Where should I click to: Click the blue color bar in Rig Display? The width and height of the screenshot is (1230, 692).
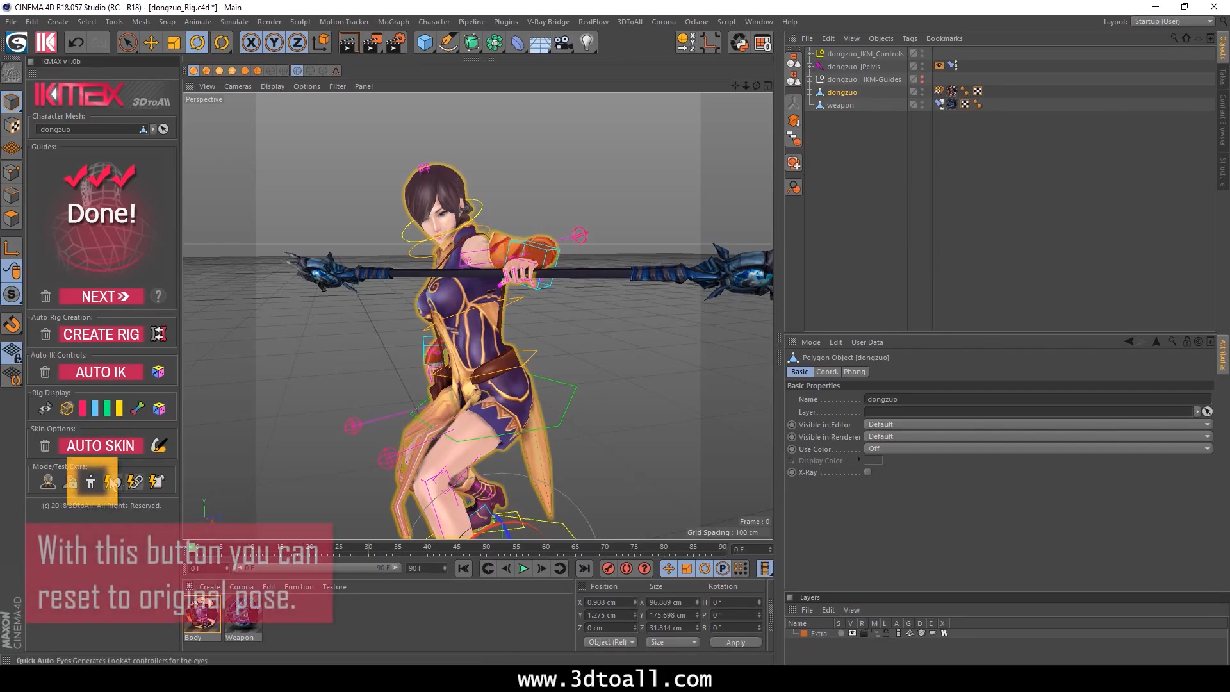[x=95, y=409]
